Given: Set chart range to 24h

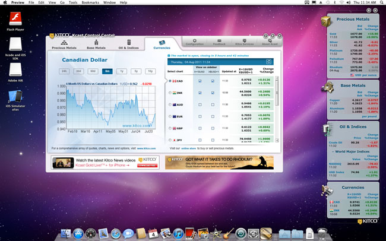Looking at the screenshot, I should click(64, 71).
